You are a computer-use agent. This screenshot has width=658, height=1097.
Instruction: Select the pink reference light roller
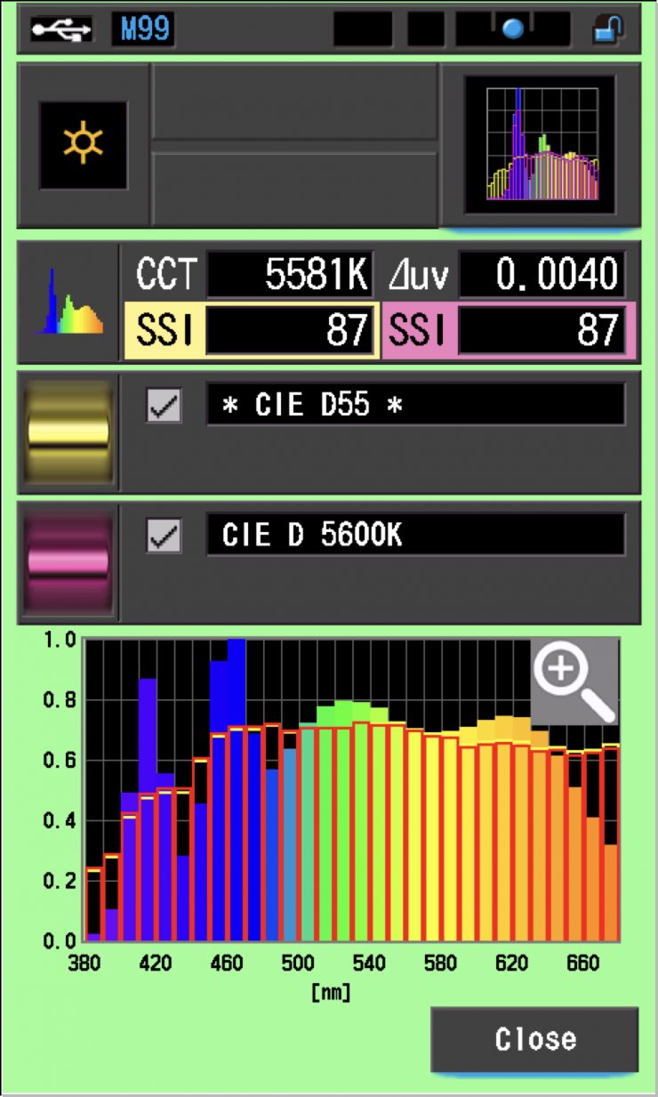coord(68,561)
